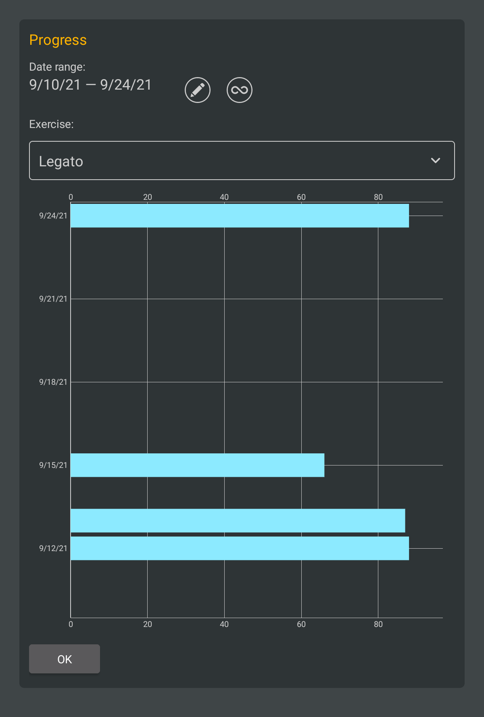
Task: Click the Progress dialog title
Action: [x=58, y=40]
